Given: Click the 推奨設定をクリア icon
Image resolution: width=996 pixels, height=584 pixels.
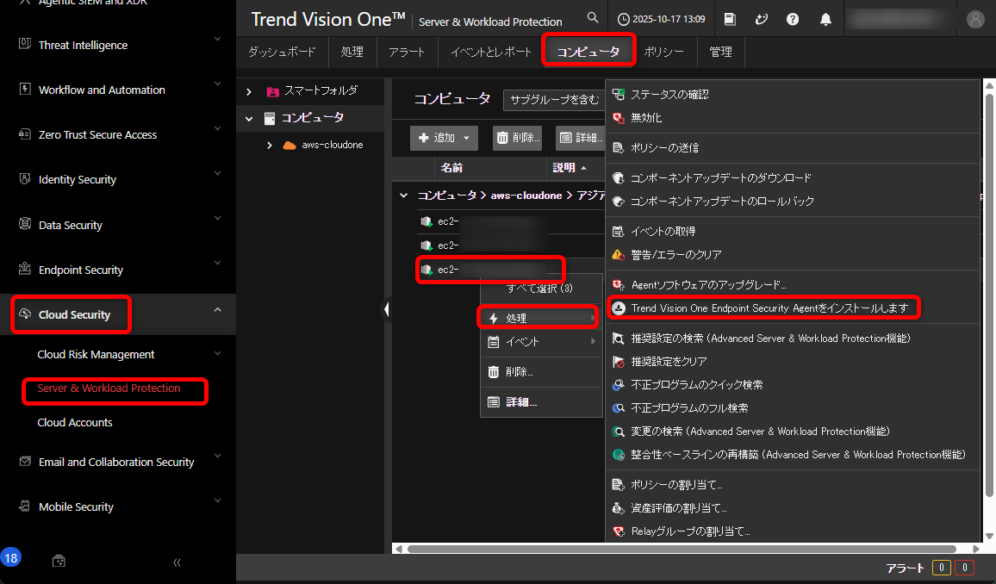Looking at the screenshot, I should click(618, 362).
